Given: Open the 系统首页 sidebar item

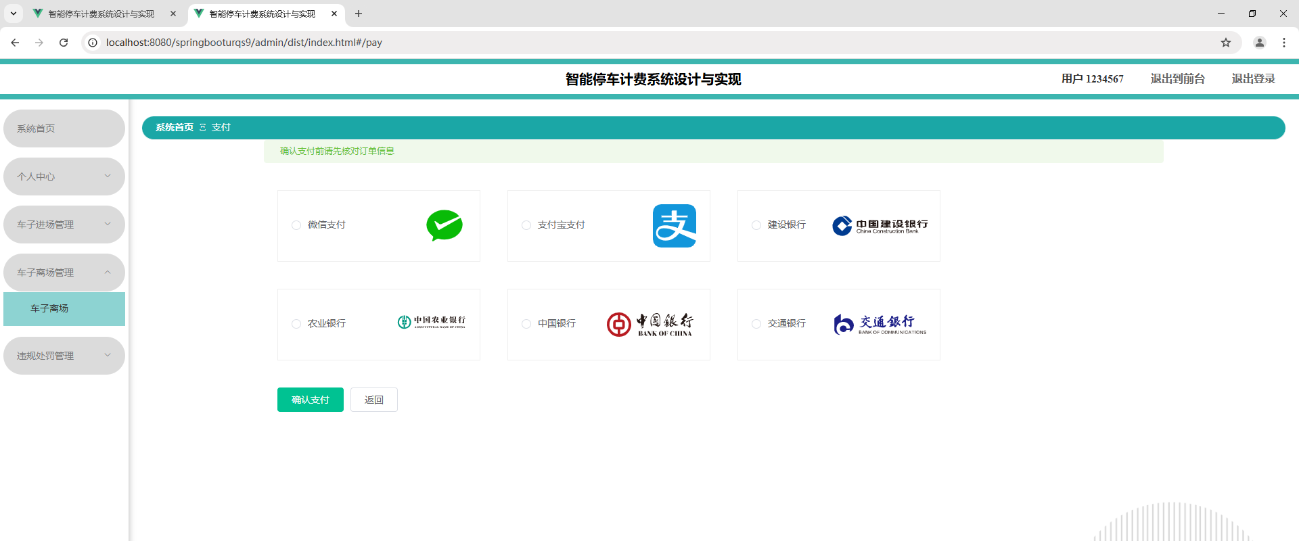Looking at the screenshot, I should (64, 128).
